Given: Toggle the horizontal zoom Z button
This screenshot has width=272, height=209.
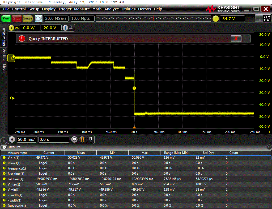Looking at the screenshot, I should pos(74,139).
